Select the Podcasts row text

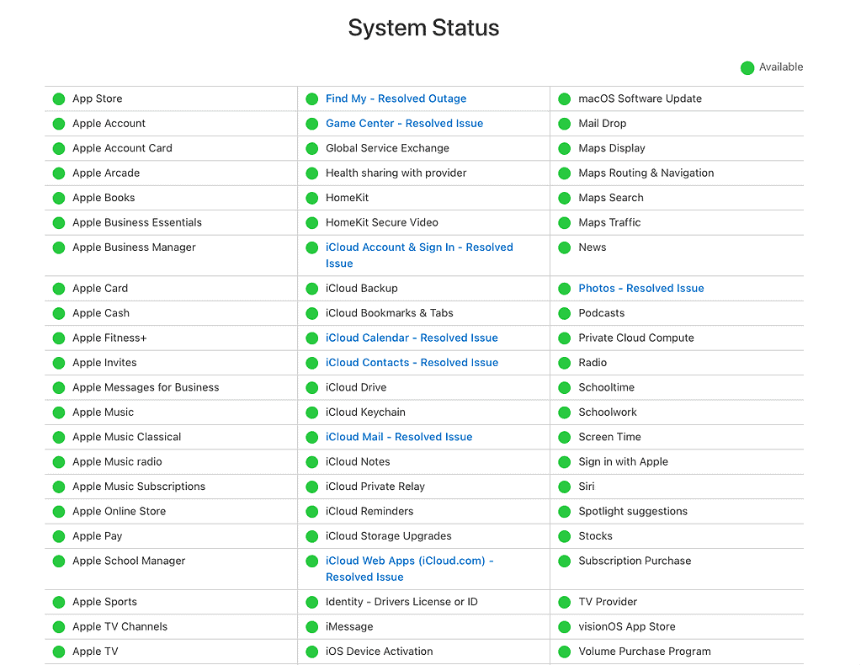coord(601,313)
